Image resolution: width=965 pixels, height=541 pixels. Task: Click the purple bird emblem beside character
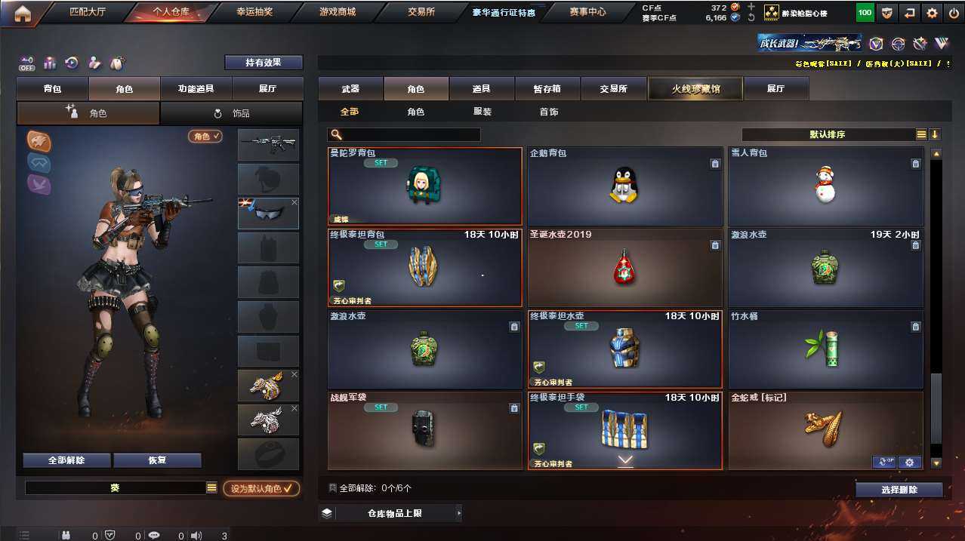[39, 184]
